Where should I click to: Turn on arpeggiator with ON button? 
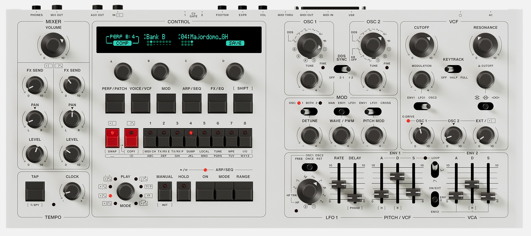pos(205,191)
